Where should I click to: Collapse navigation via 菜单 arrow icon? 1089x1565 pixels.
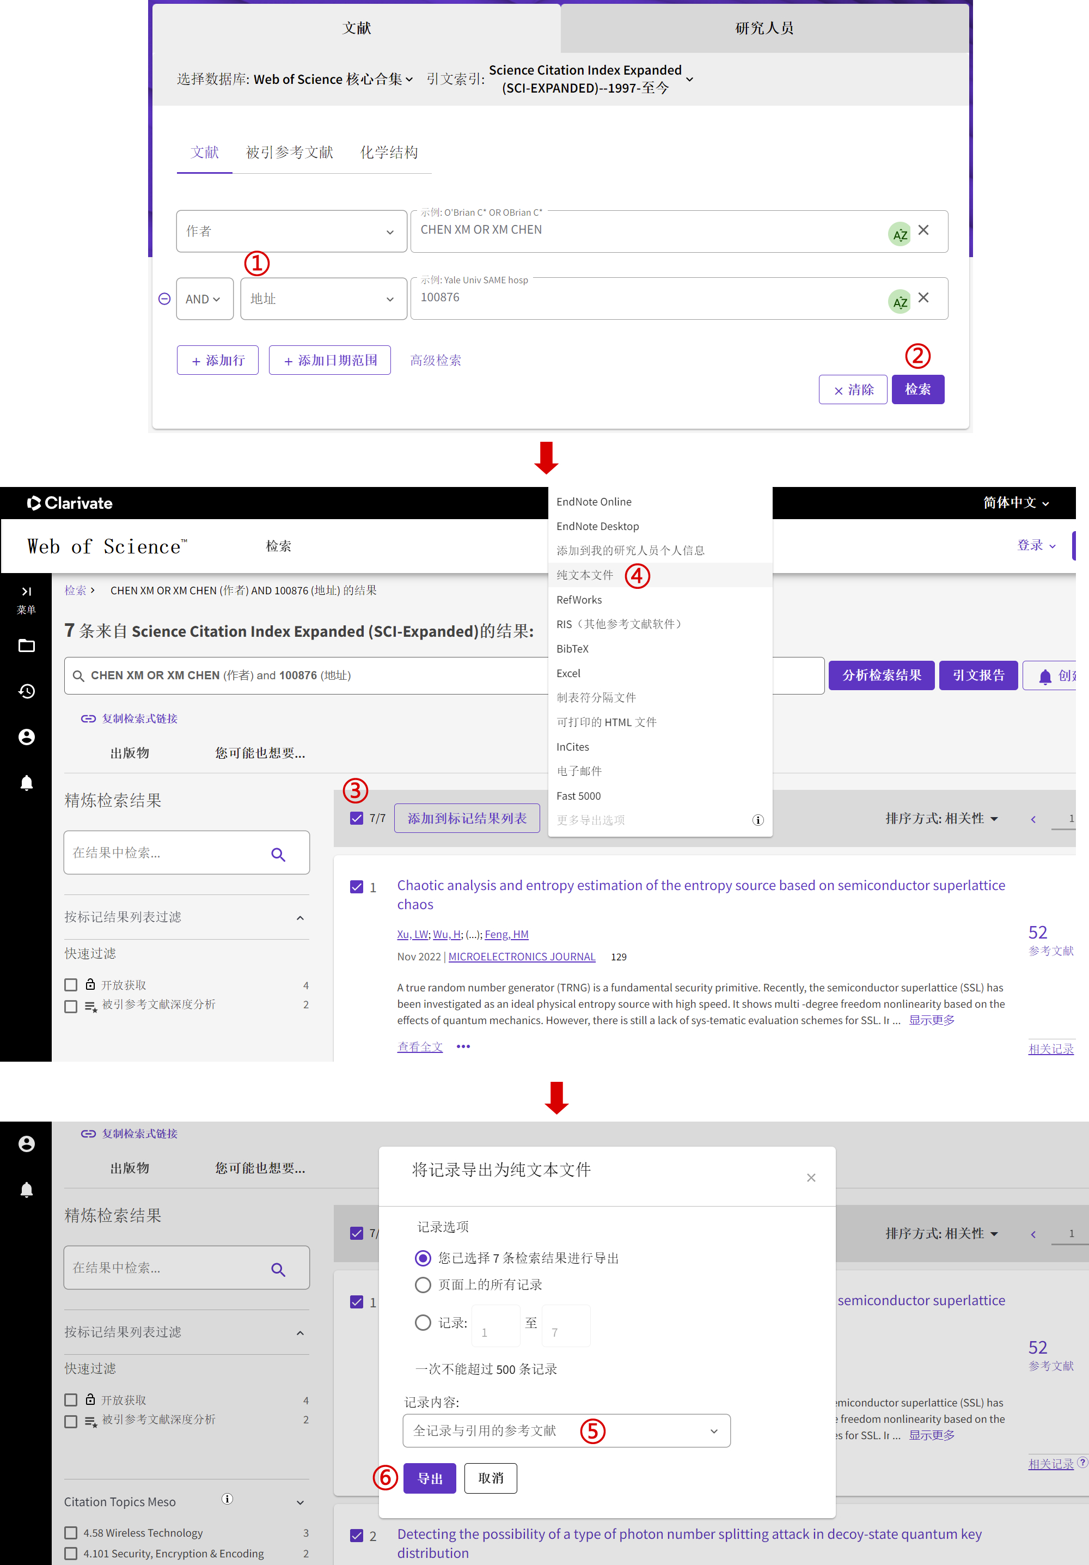click(x=27, y=592)
